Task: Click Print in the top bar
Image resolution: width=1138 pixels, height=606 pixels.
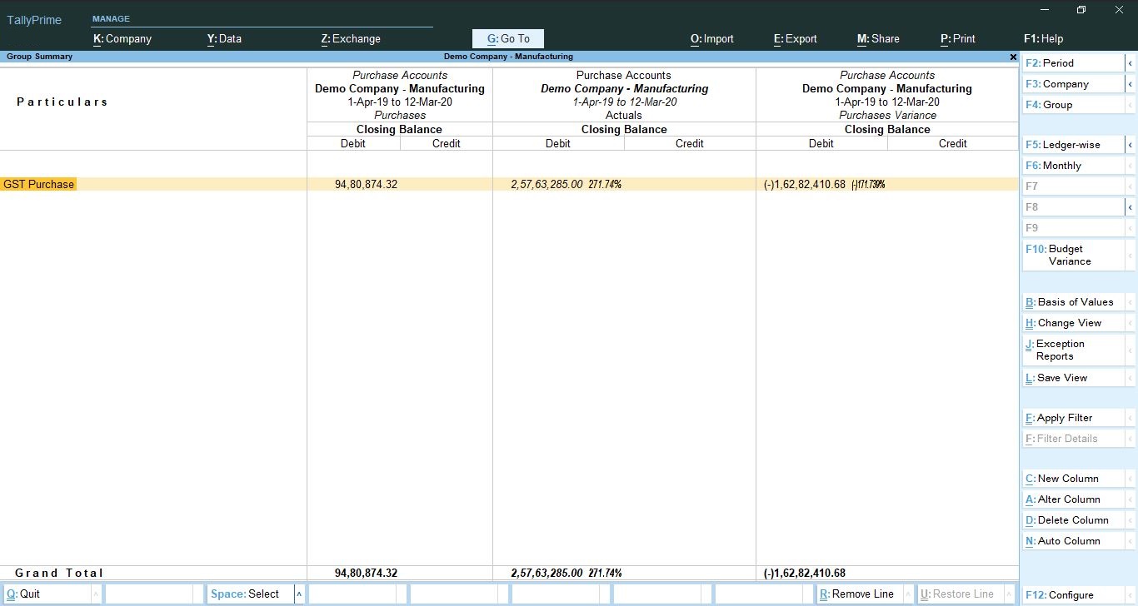Action: [x=957, y=38]
